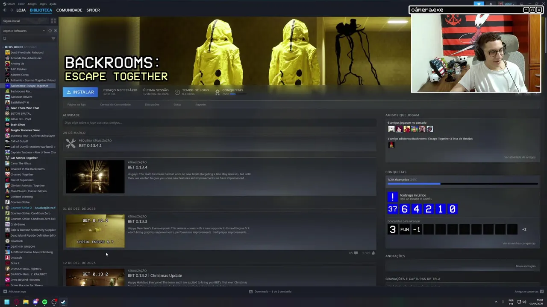Click the volume icon in the system tray
This screenshot has width=547, height=307.
click(524, 302)
